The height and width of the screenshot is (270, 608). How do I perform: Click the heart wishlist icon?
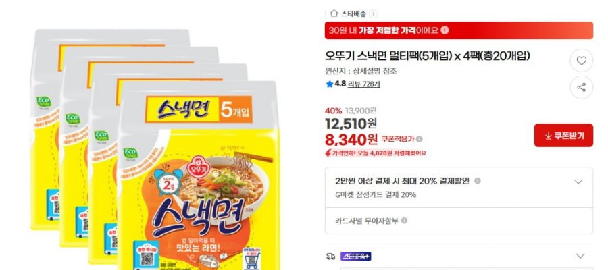coord(581,61)
